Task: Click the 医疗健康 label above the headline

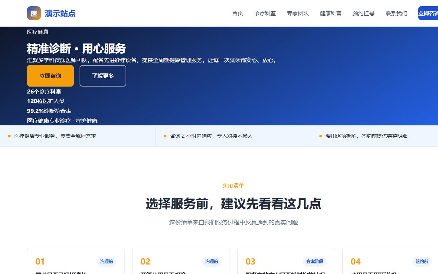Action: [x=38, y=32]
